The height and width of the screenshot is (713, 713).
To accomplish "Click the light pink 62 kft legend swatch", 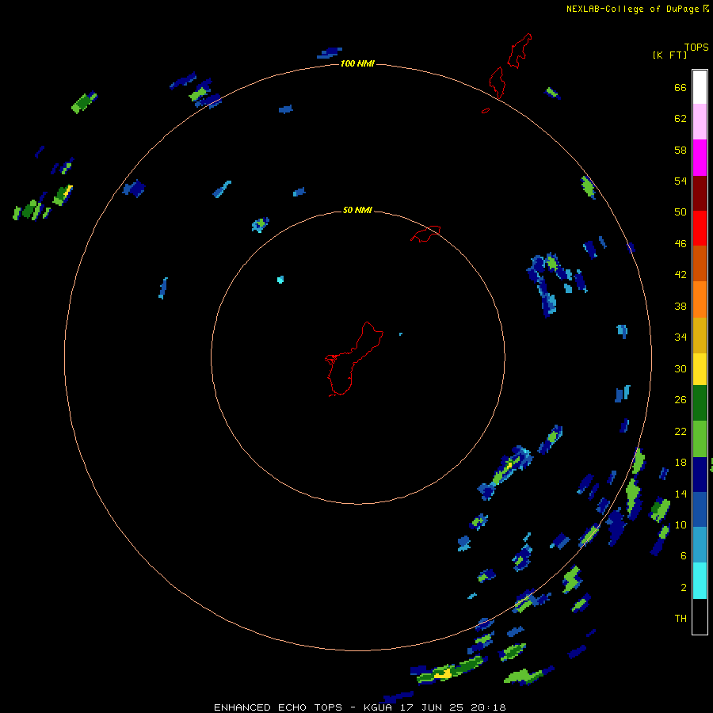I will (700, 122).
